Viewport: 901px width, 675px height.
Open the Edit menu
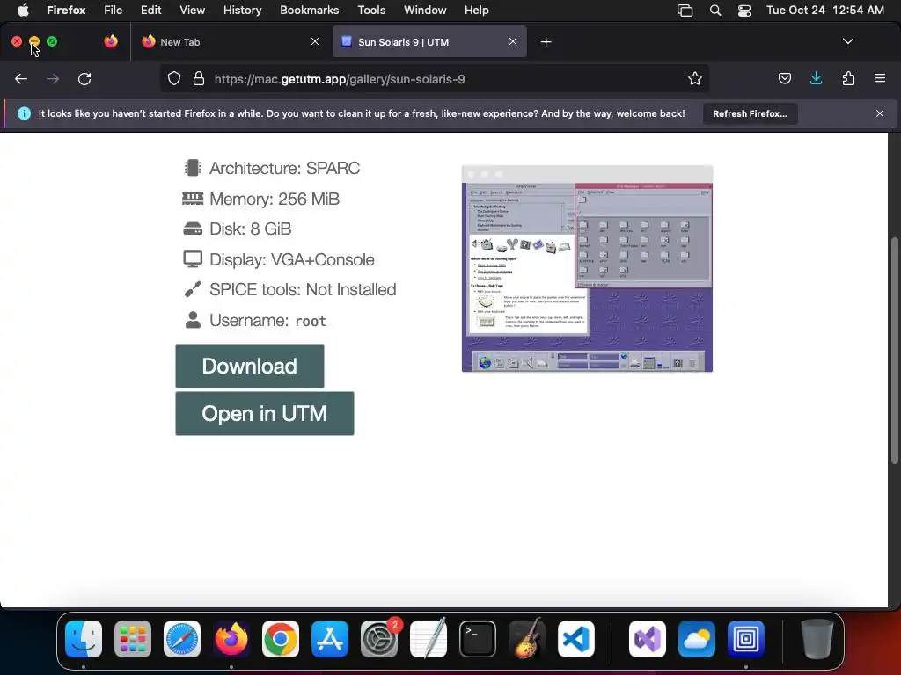[x=150, y=10]
